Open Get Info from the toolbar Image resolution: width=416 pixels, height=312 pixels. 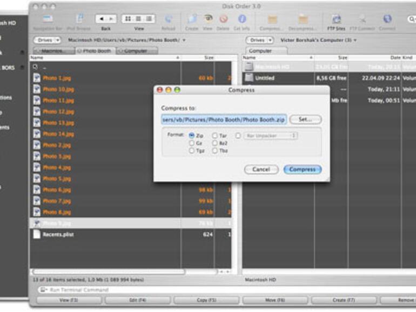(x=241, y=19)
